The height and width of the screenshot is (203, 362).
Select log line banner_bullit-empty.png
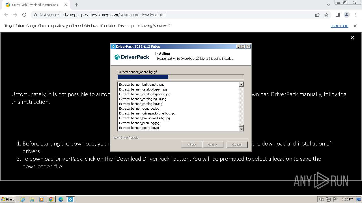[142, 85]
